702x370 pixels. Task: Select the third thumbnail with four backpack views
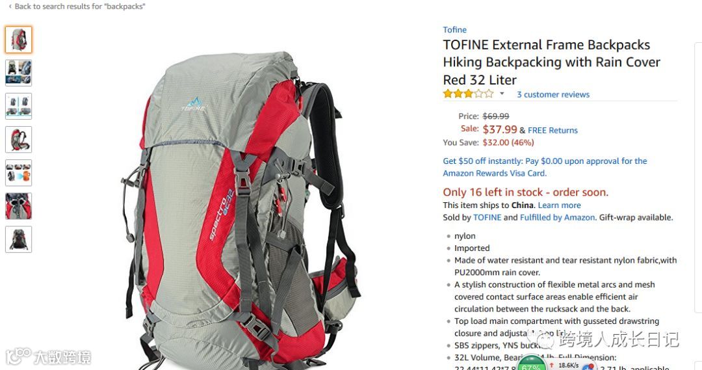[18, 106]
